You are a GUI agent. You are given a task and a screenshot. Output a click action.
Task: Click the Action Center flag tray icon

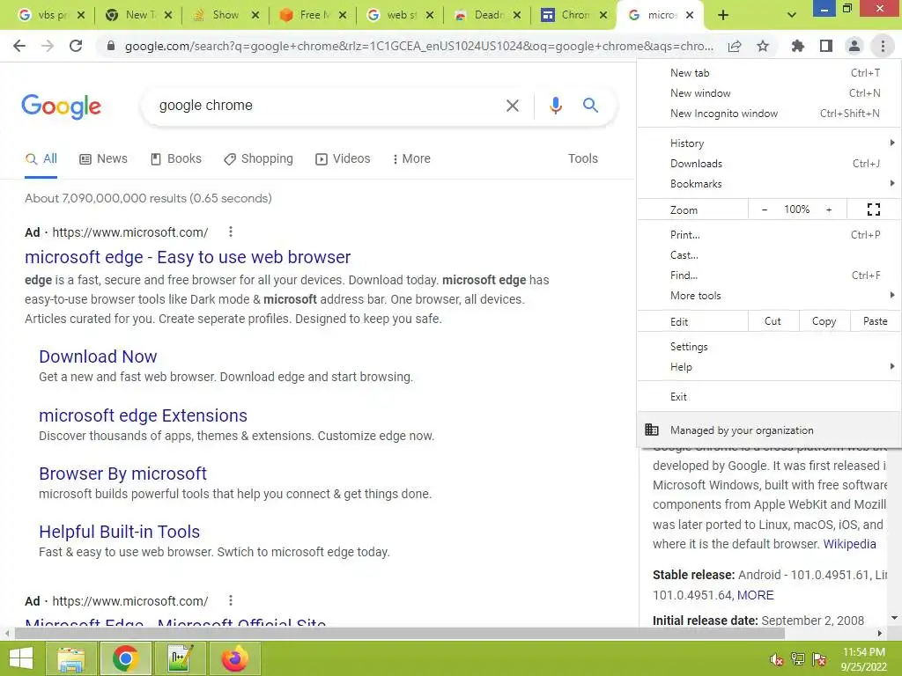(819, 659)
